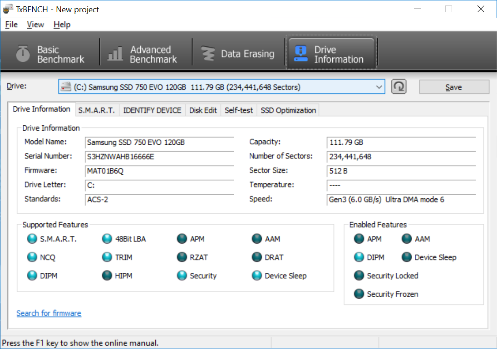The width and height of the screenshot is (497, 349).
Task: Click the Drive Letter field
Action: point(159,185)
